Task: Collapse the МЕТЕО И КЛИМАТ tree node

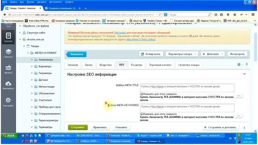Action: pos(28,53)
